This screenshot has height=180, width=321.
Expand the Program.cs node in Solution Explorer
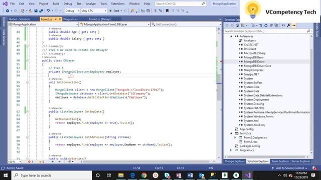231,150
